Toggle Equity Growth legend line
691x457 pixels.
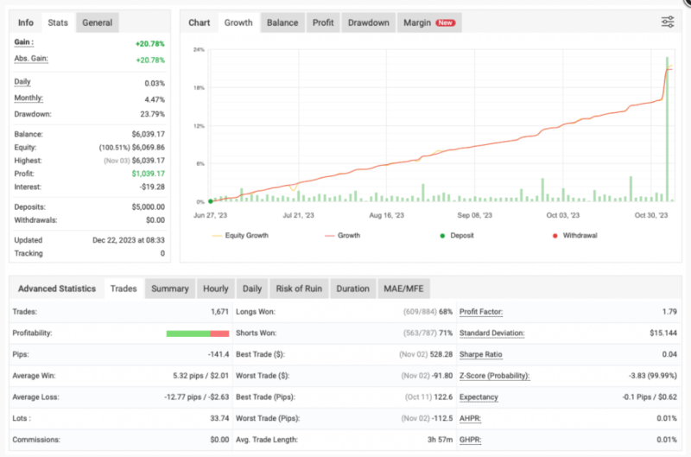(x=245, y=235)
